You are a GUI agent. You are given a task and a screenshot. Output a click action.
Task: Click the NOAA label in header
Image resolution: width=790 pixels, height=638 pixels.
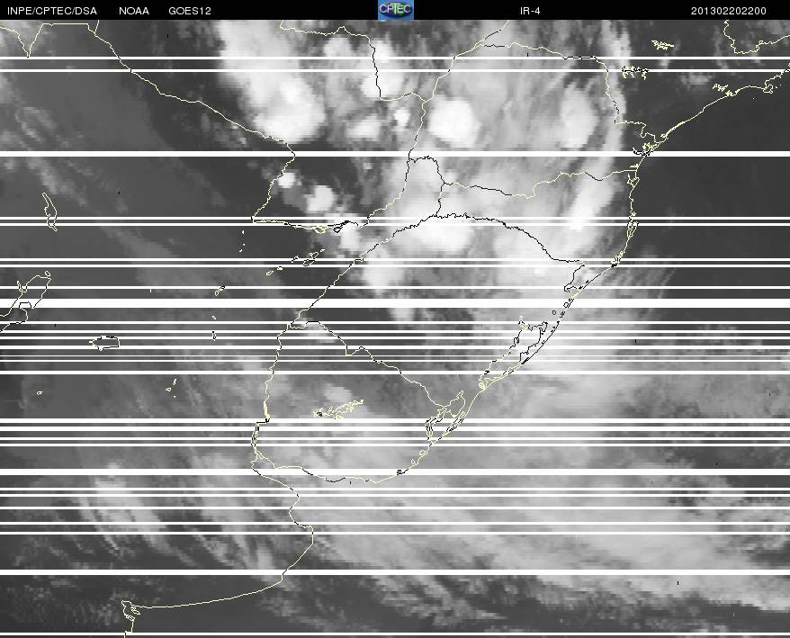[134, 11]
